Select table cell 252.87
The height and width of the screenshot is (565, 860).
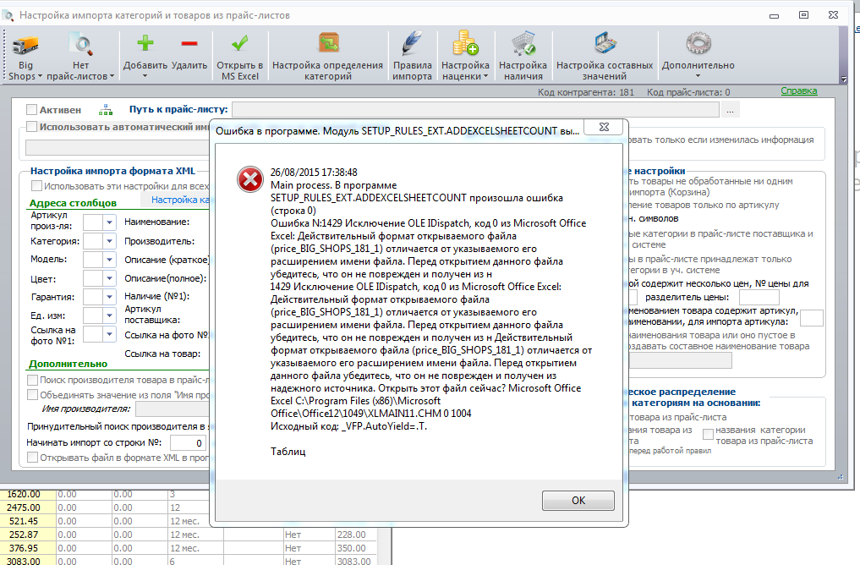(x=29, y=535)
